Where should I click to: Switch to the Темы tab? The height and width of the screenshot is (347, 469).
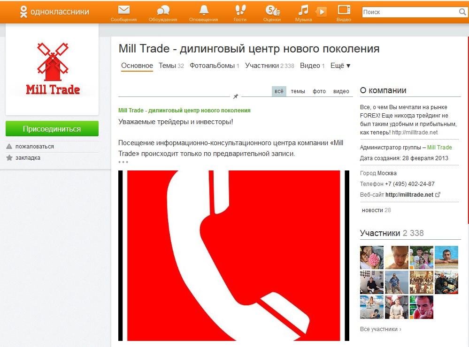tap(171, 66)
